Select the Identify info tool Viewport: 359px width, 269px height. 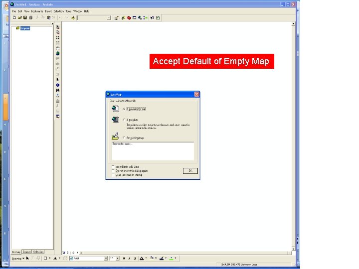58,85
